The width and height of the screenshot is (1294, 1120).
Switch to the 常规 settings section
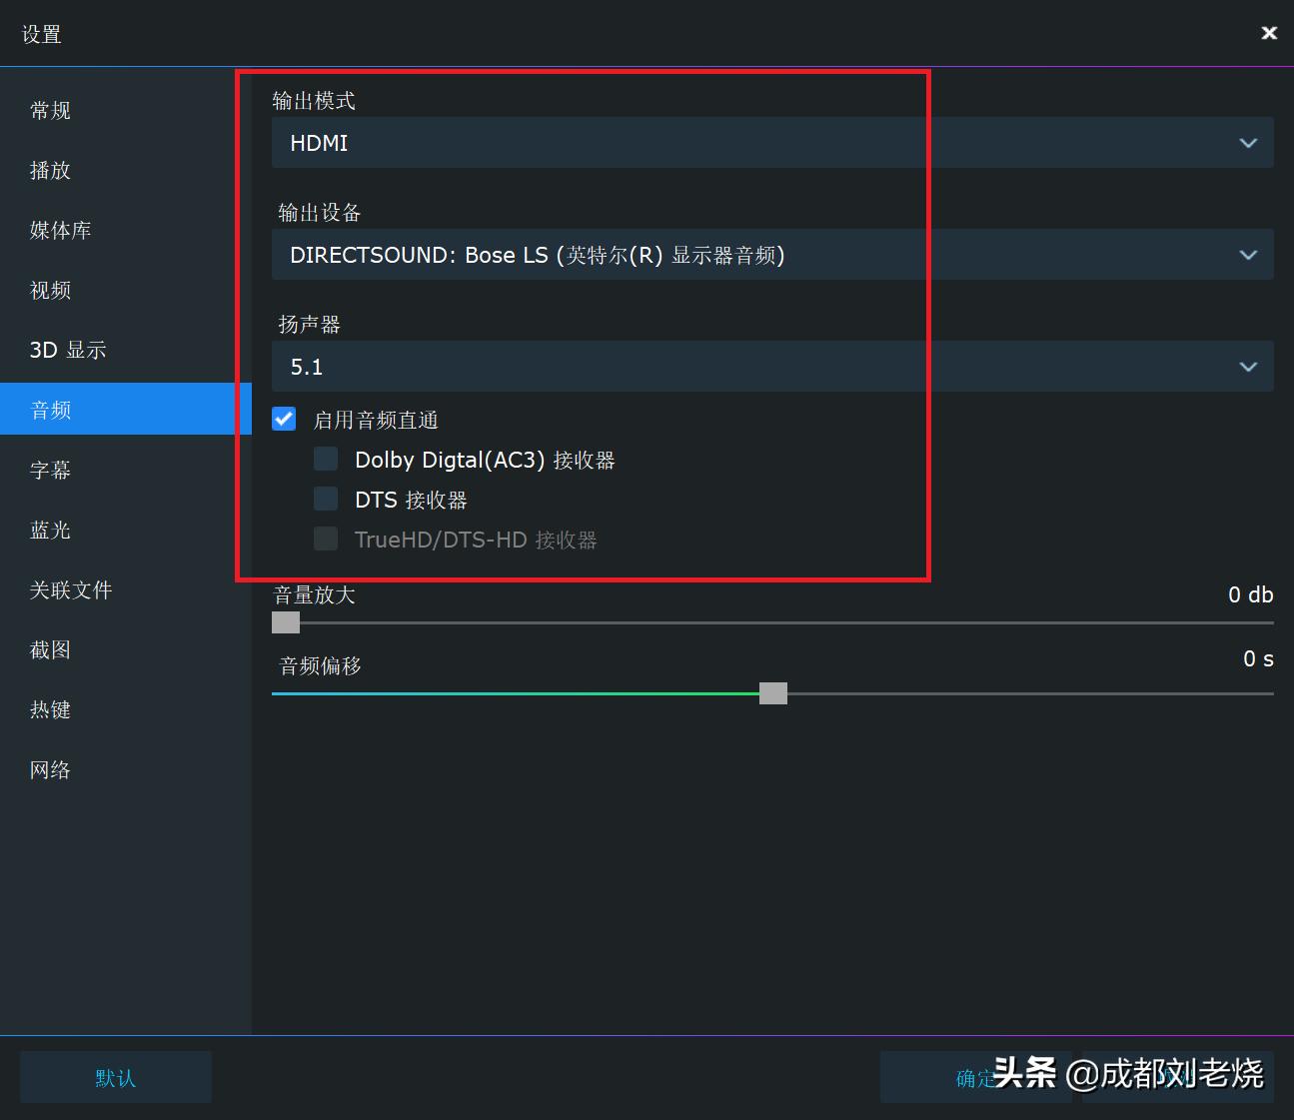click(x=49, y=110)
